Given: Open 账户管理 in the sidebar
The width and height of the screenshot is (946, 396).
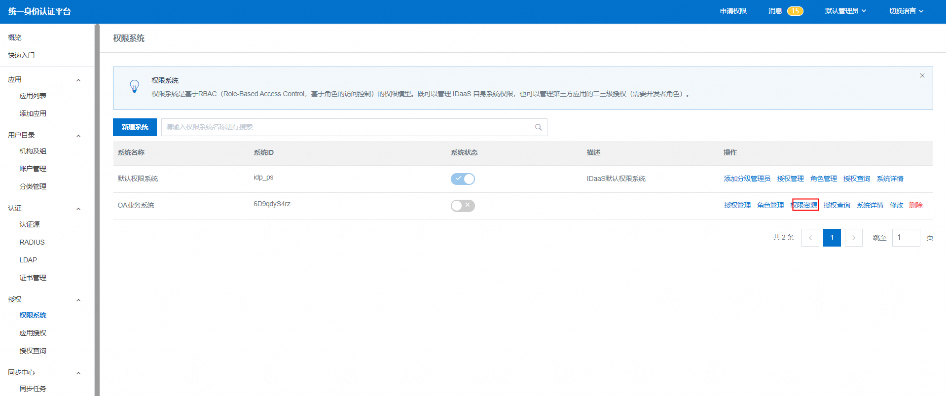Looking at the screenshot, I should coord(33,169).
